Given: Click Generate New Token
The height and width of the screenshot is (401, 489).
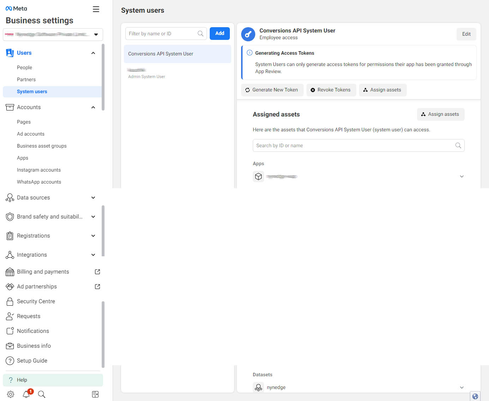Looking at the screenshot, I should tap(272, 90).
